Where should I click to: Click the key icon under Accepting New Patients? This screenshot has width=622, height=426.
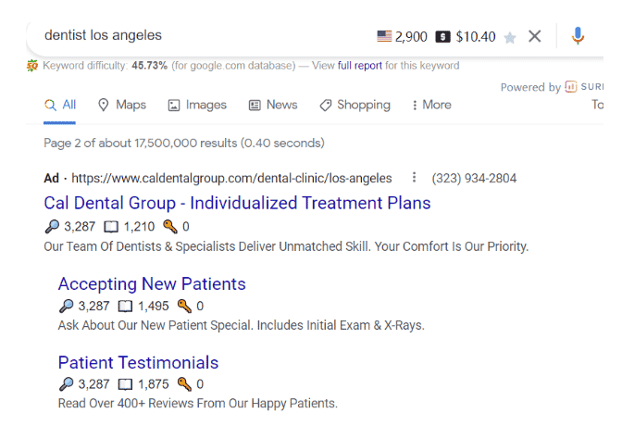click(184, 307)
